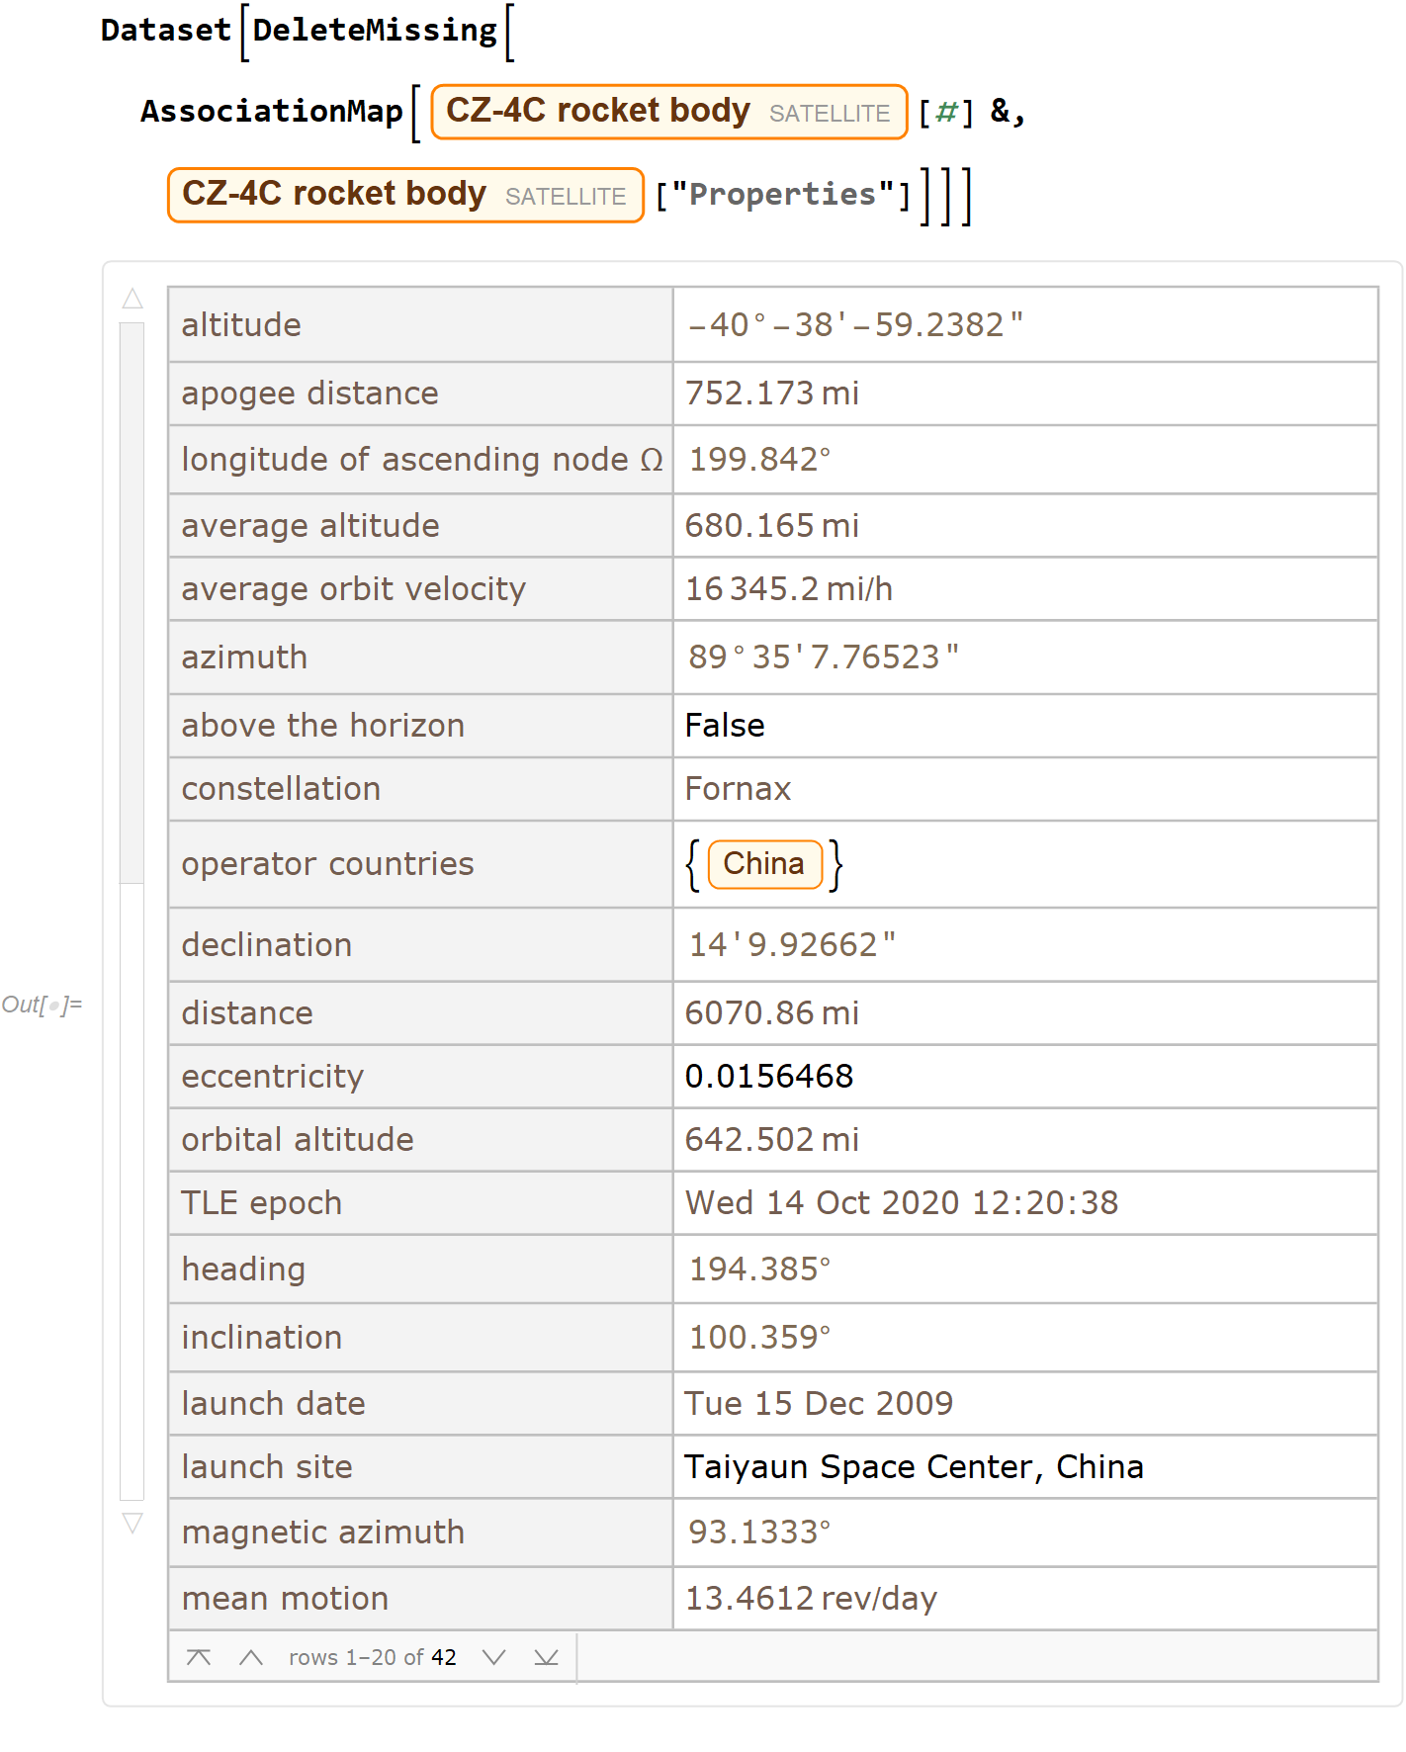Go to next page of rows
This screenshot has width=1406, height=1752.
click(493, 1657)
